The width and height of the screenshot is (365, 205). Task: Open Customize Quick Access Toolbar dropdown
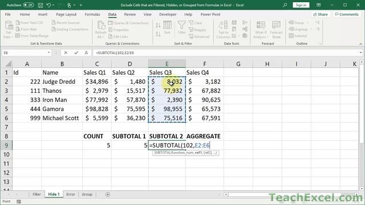click(x=81, y=5)
